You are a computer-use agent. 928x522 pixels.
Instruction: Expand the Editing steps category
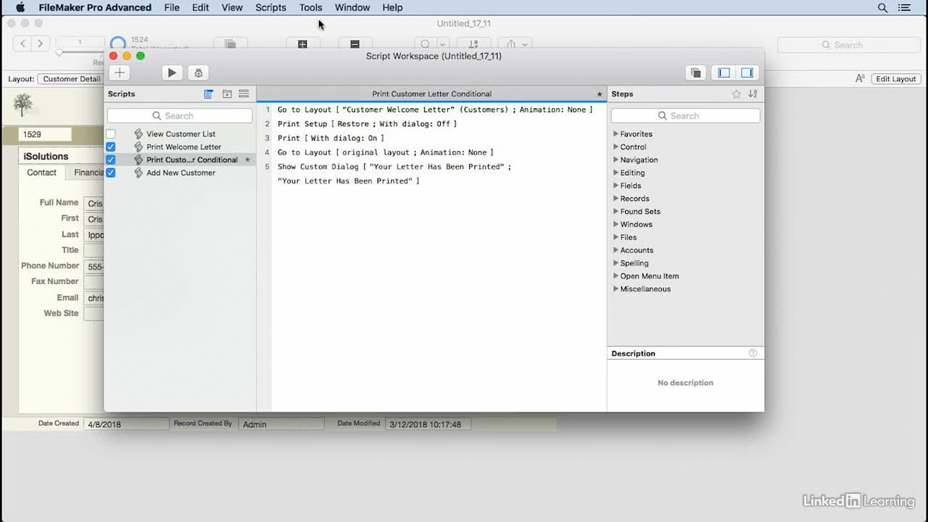(616, 173)
